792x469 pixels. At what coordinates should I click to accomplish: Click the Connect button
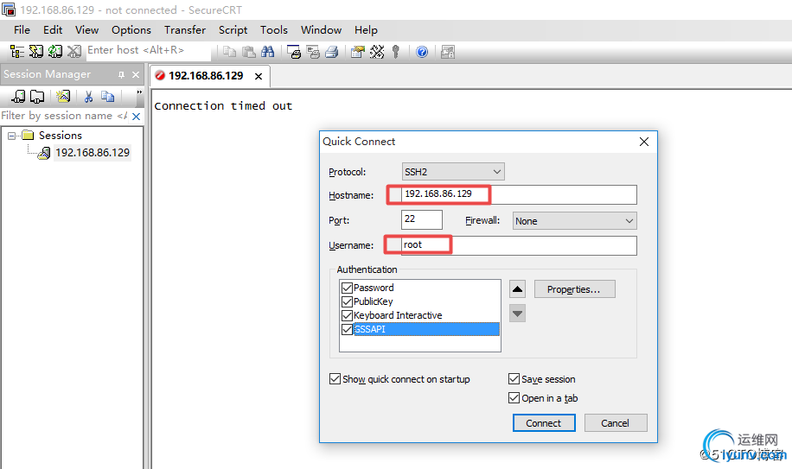pyautogui.click(x=544, y=423)
